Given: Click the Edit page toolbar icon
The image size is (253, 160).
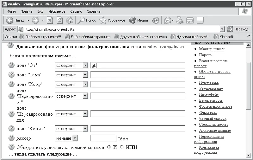Looking at the screenshot, I should pyautogui.click(x=190, y=20).
